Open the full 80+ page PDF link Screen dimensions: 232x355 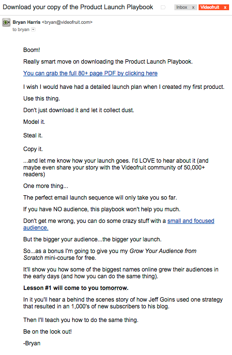tap(91, 73)
